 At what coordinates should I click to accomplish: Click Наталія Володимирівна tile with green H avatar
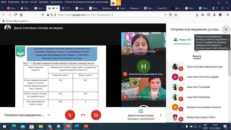[143, 66]
